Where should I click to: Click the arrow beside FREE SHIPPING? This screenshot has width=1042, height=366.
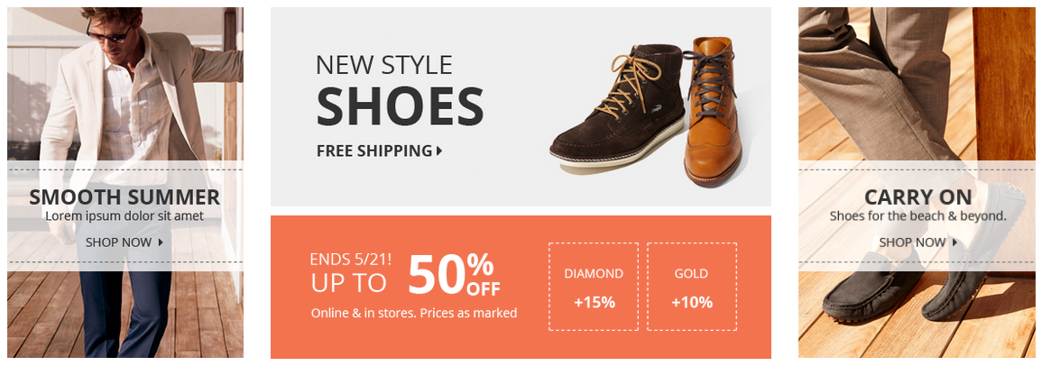pos(439,151)
